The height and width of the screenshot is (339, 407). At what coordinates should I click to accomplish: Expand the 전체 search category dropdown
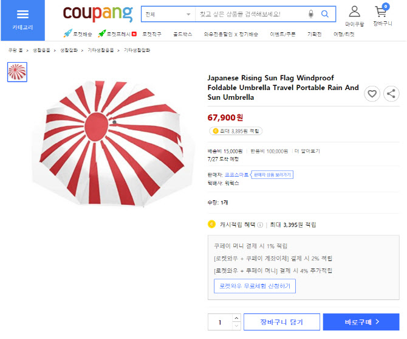click(x=168, y=14)
